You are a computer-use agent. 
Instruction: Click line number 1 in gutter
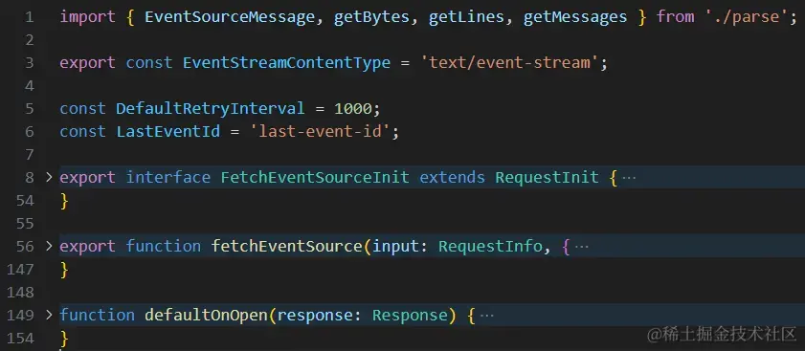click(29, 17)
